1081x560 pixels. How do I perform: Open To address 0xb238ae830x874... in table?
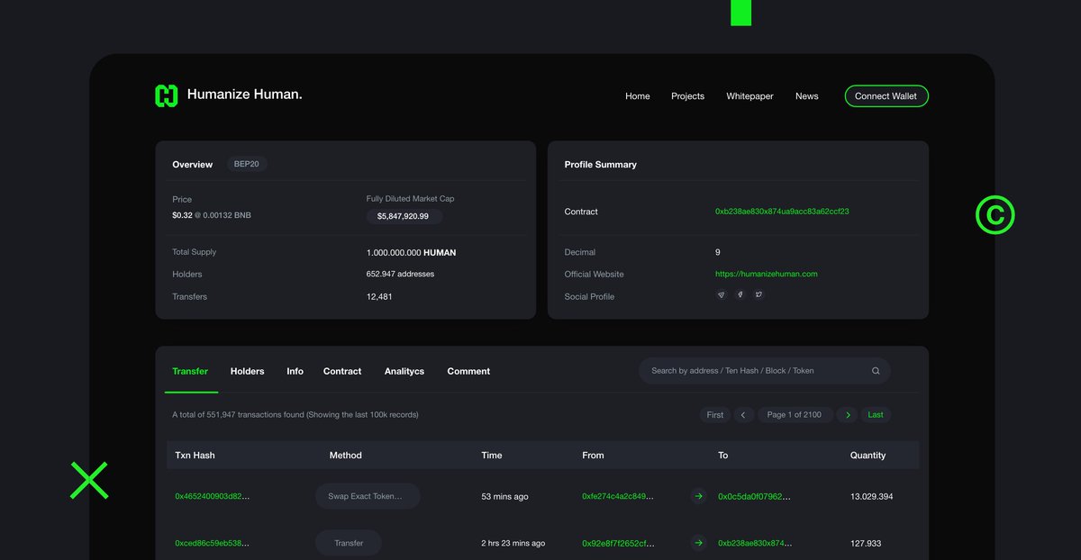tap(756, 543)
